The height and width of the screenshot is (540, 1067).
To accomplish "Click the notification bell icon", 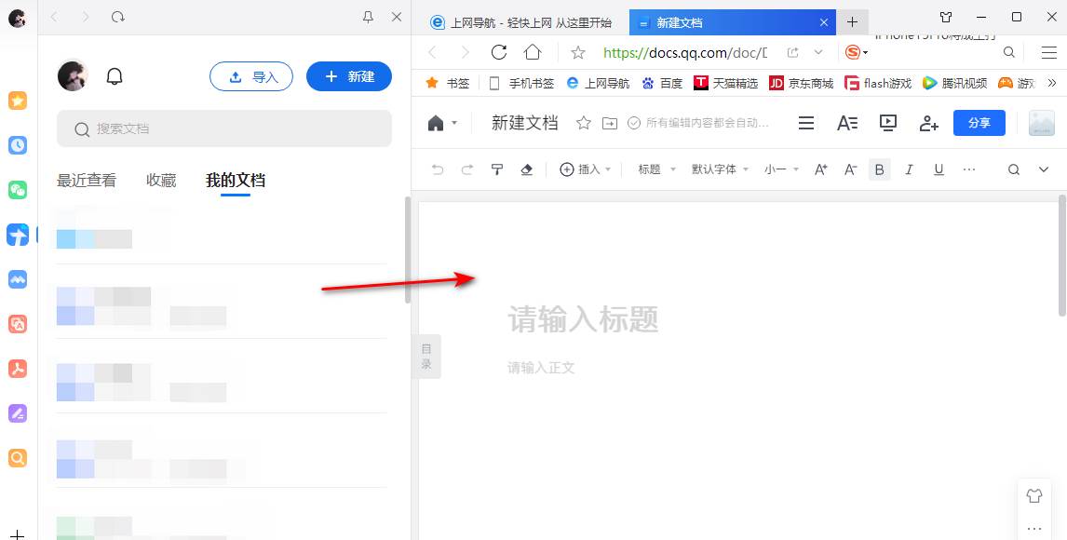I will [115, 76].
